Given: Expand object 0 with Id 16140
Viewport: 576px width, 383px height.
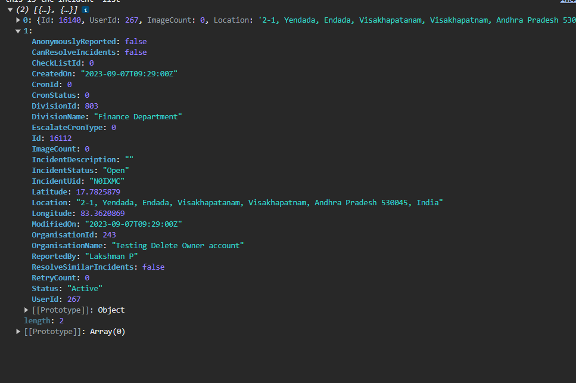Looking at the screenshot, I should tap(18, 20).
